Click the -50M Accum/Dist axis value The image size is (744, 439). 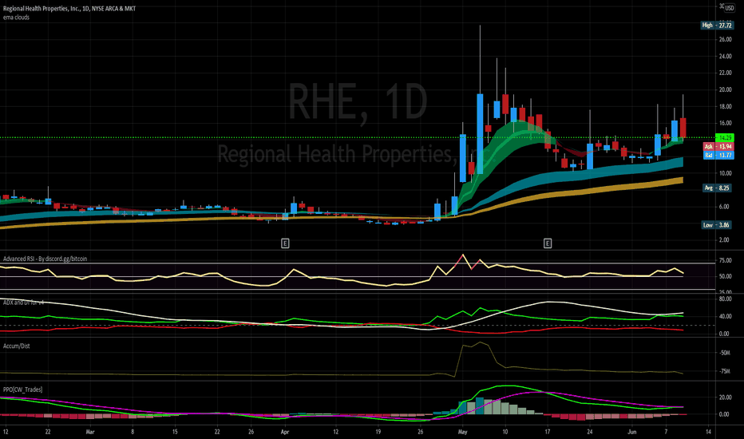724,353
